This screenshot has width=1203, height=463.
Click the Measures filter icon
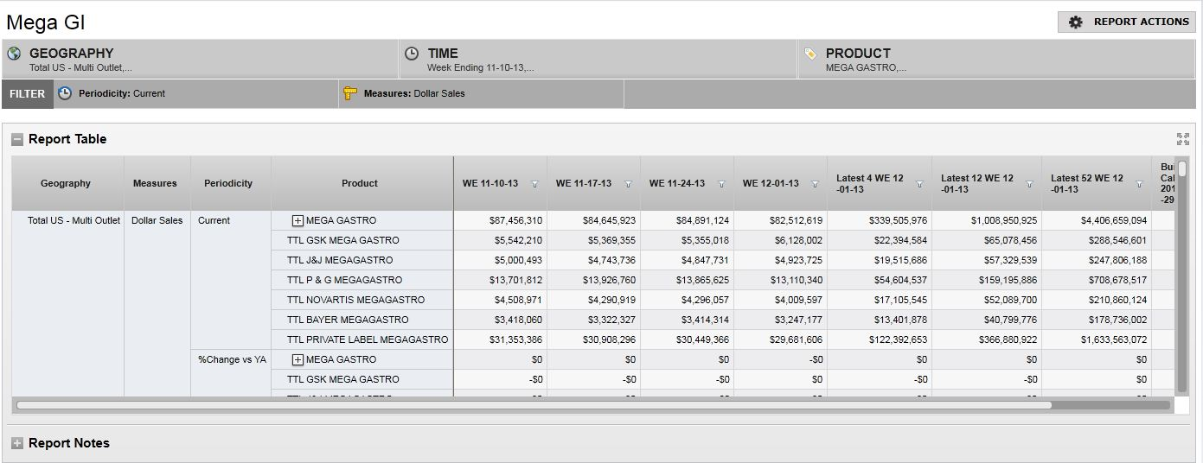350,93
